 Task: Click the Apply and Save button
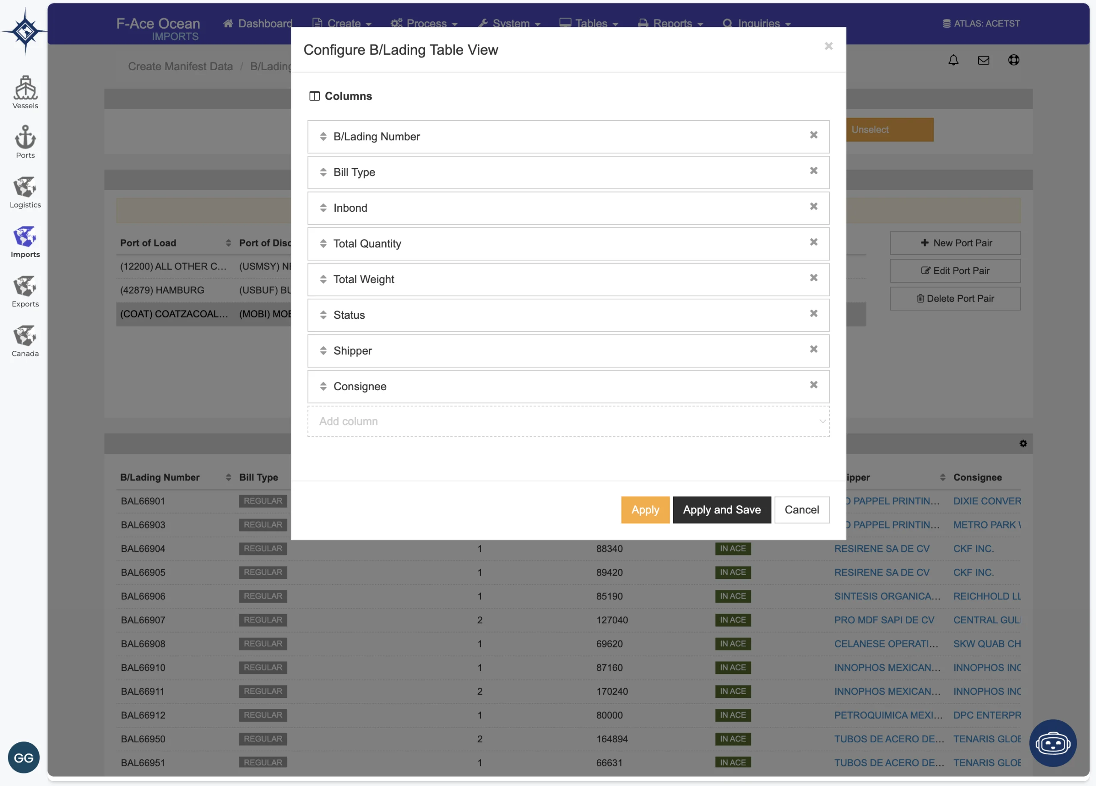tap(721, 510)
